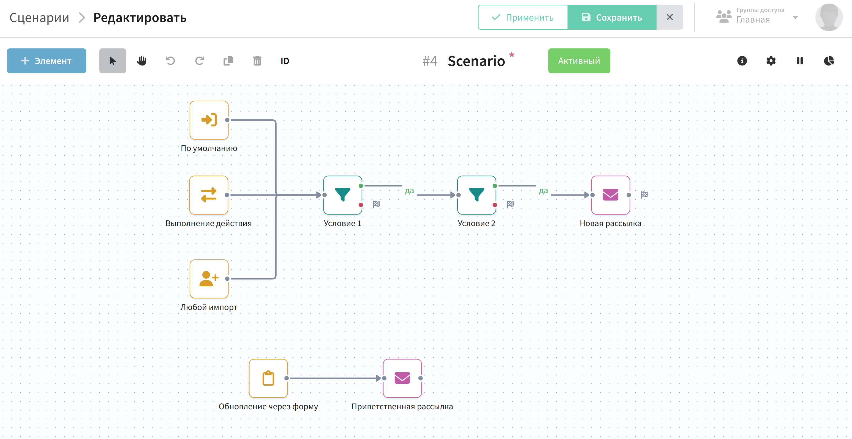
Task: Select the Условие 1 filter node
Action: pyautogui.click(x=343, y=195)
